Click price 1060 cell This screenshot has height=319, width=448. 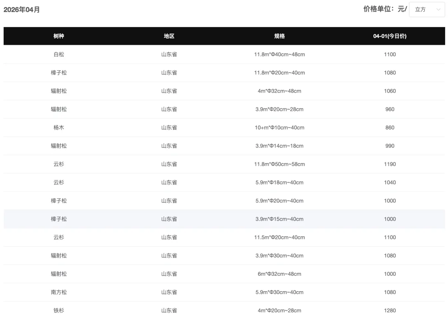[390, 91]
